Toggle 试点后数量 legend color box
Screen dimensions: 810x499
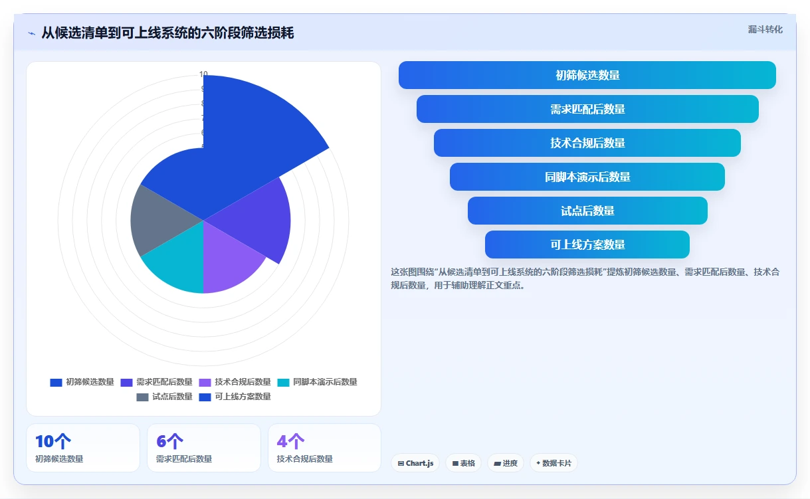pos(143,397)
